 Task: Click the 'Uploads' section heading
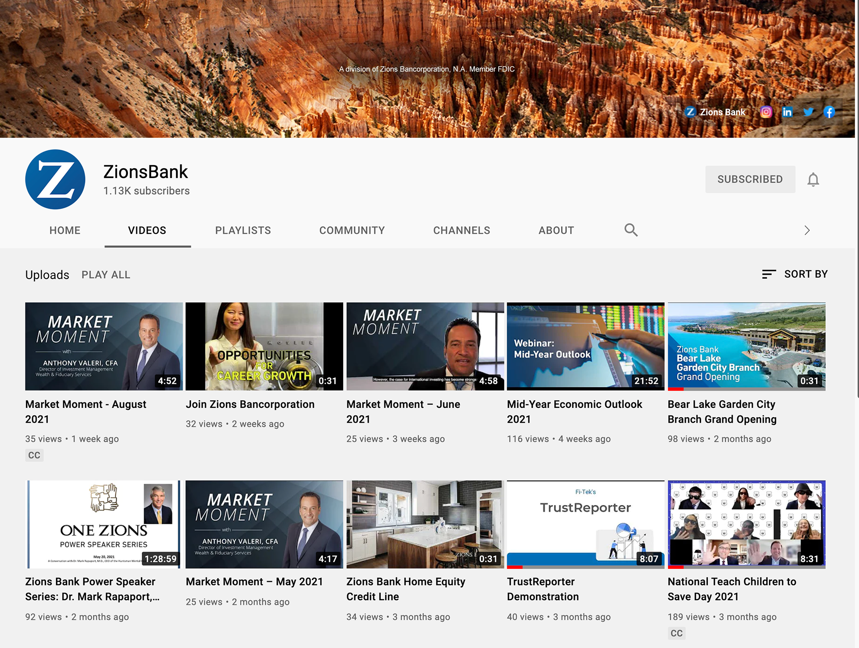tap(47, 275)
